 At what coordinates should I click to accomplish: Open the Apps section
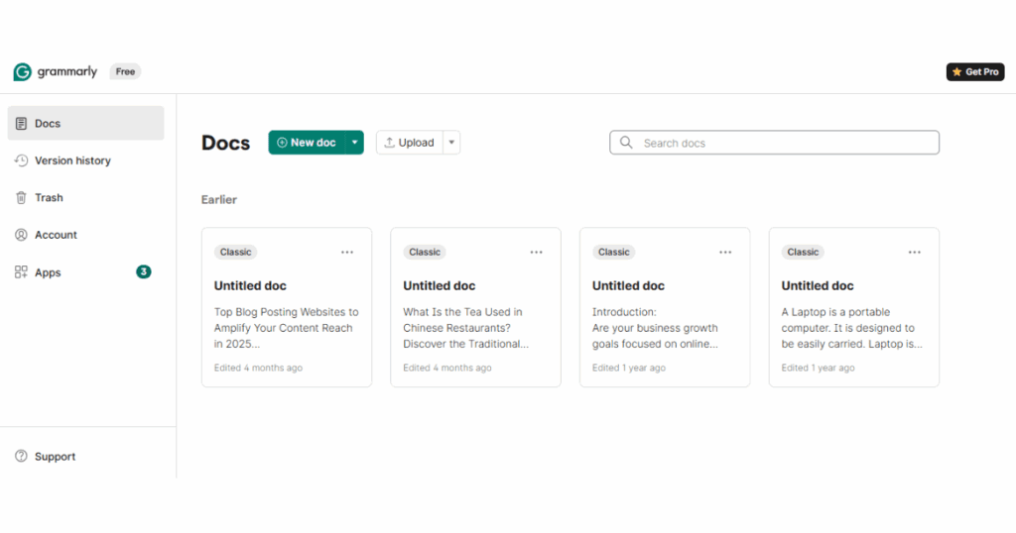pos(48,272)
